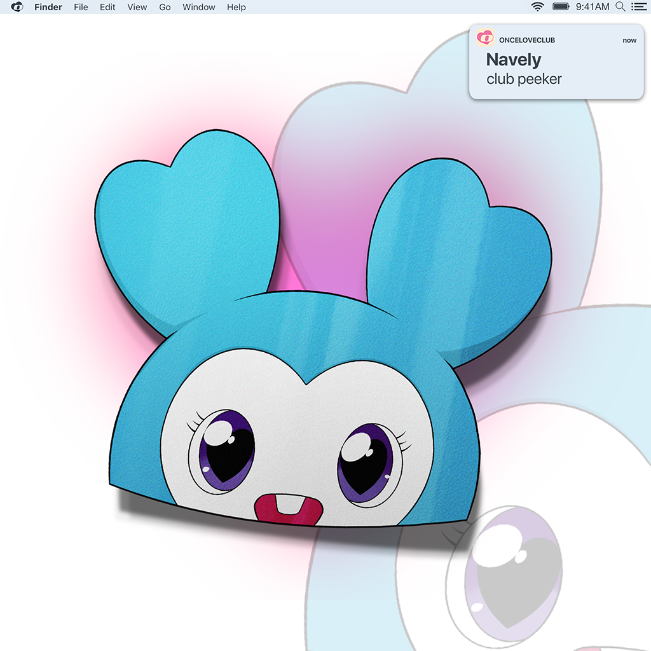Click the notification's "now" timestamp

click(x=629, y=40)
